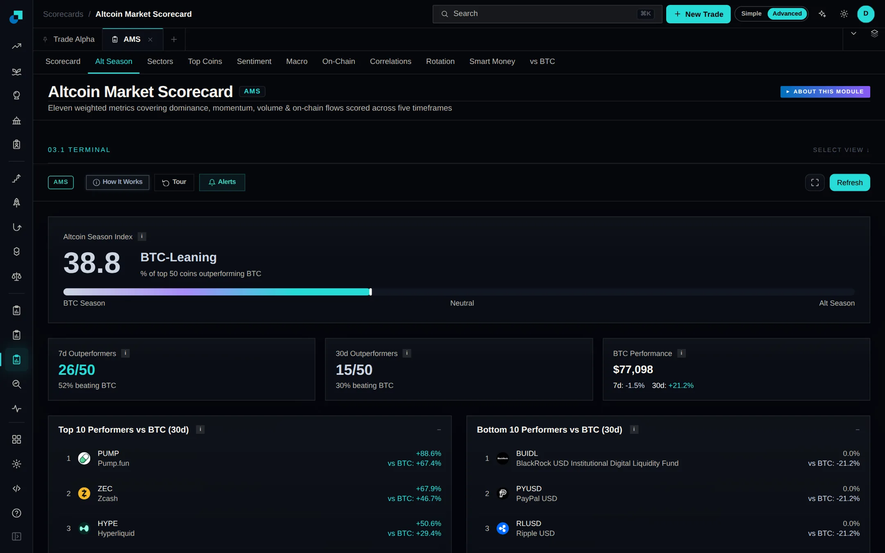This screenshot has height=553, width=885.
Task: Add a new tab with plus button
Action: [x=174, y=39]
